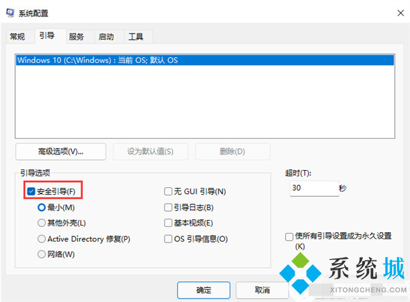The image size is (410, 302).
Task: Click the 设为默认值(S) button
Action: pos(150,152)
